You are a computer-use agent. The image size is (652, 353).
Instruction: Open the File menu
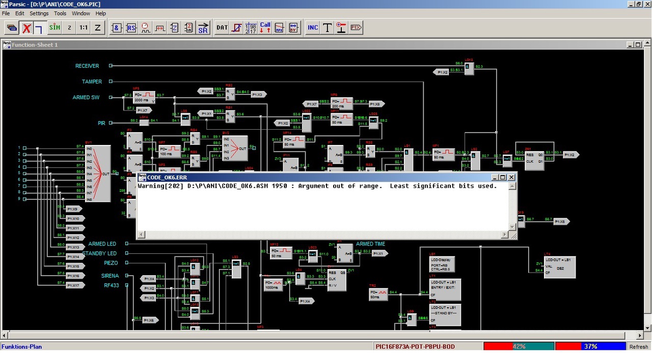pyautogui.click(x=6, y=13)
